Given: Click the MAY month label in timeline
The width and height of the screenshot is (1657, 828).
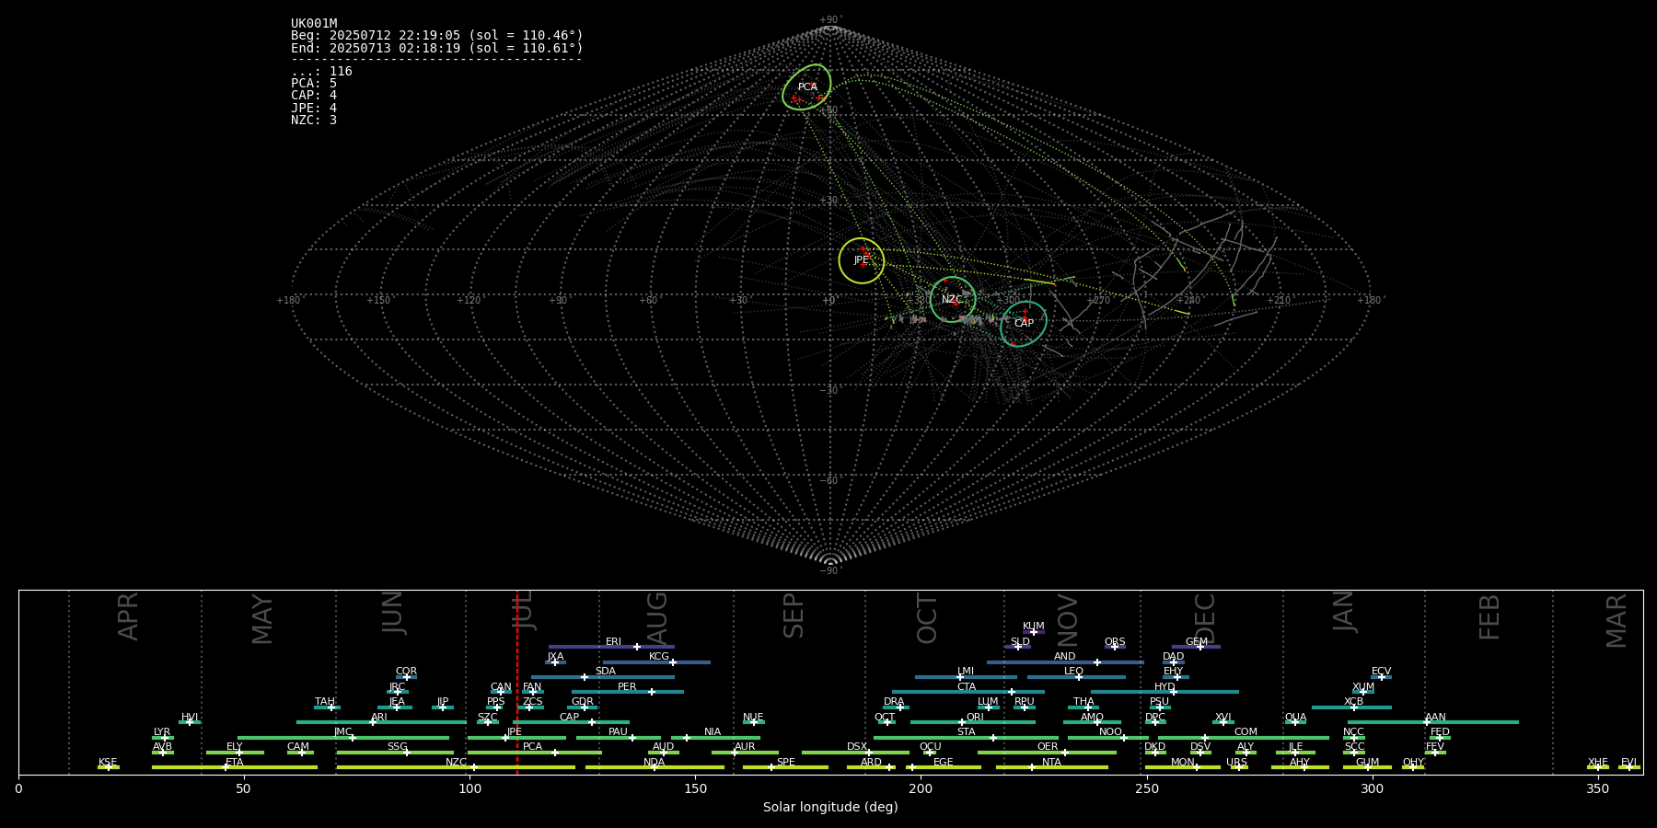Looking at the screenshot, I should point(262,619).
